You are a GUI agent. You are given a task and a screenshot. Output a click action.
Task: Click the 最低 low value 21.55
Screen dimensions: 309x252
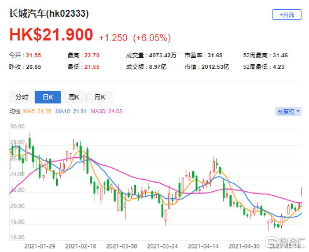pos(92,67)
